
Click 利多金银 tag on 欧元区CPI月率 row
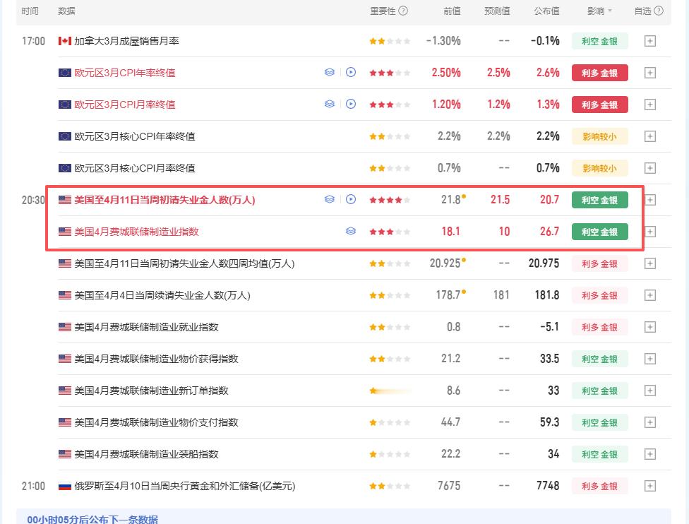600,105
